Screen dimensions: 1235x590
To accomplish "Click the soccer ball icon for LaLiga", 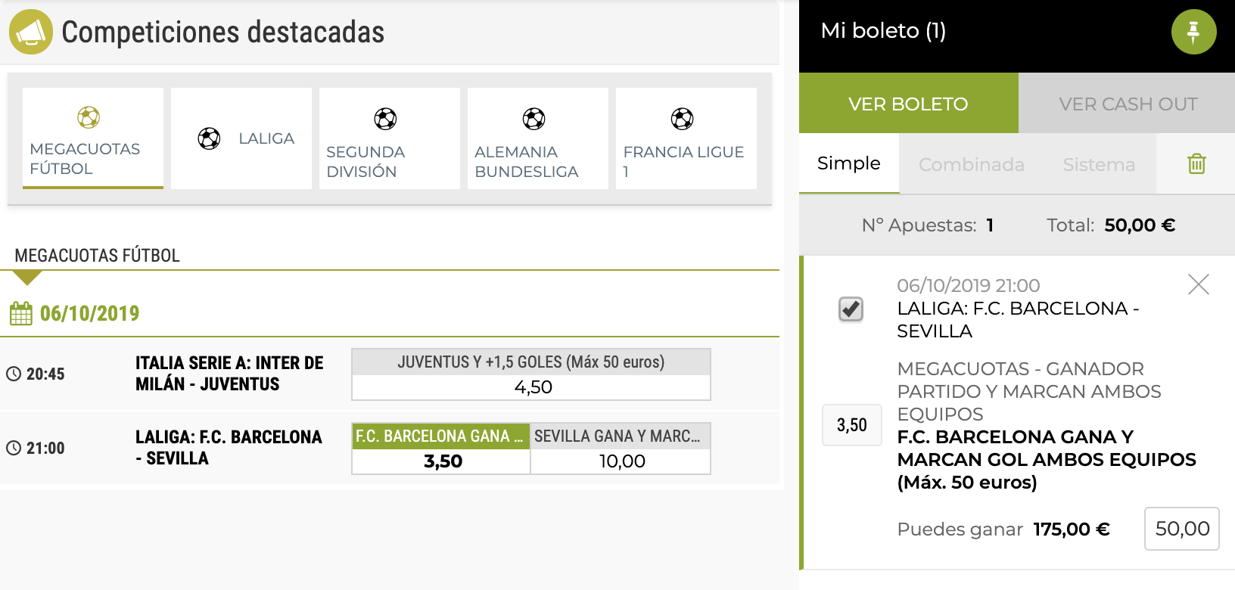I will [x=209, y=138].
